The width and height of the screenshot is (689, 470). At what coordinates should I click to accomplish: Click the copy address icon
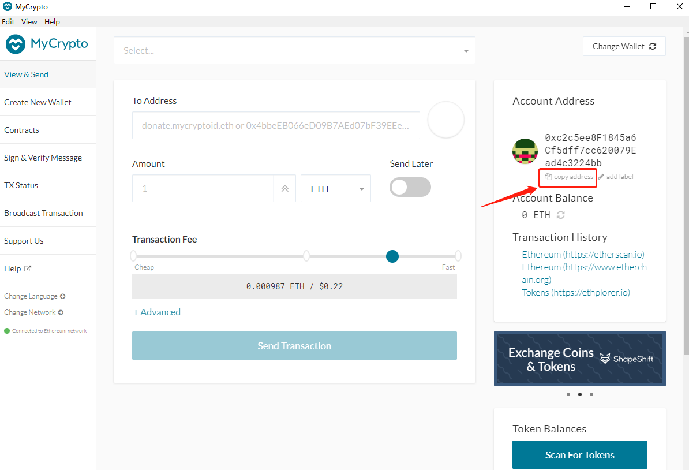pos(548,177)
